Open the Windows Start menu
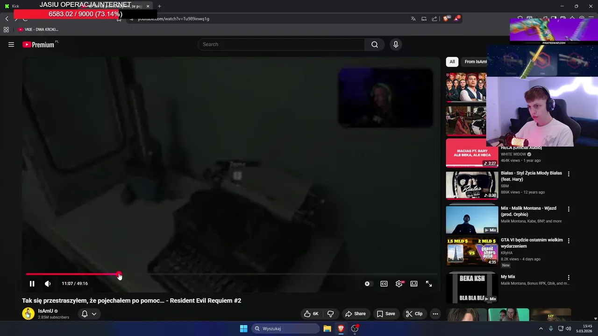Image resolution: width=598 pixels, height=336 pixels. point(243,329)
